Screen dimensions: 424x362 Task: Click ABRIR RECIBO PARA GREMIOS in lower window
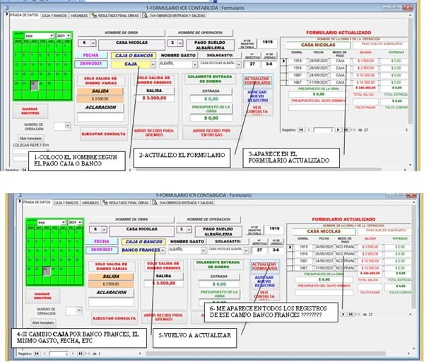[164, 317]
